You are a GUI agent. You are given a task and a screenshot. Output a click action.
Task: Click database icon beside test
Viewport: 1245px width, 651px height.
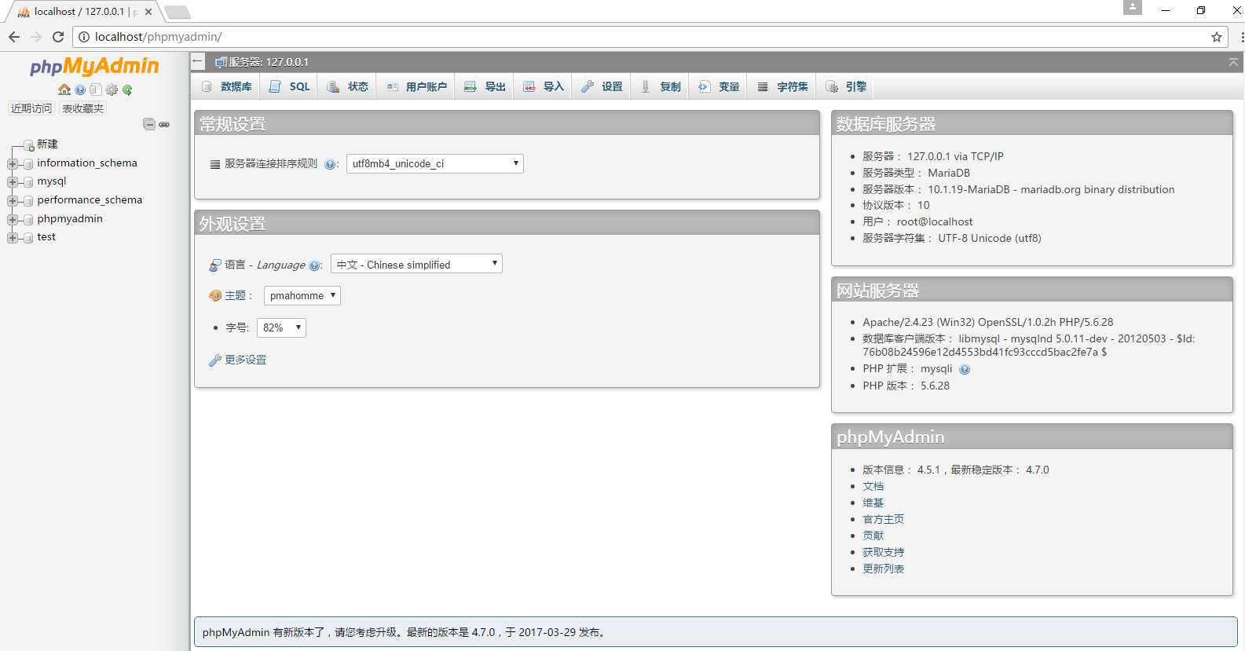pyautogui.click(x=28, y=238)
